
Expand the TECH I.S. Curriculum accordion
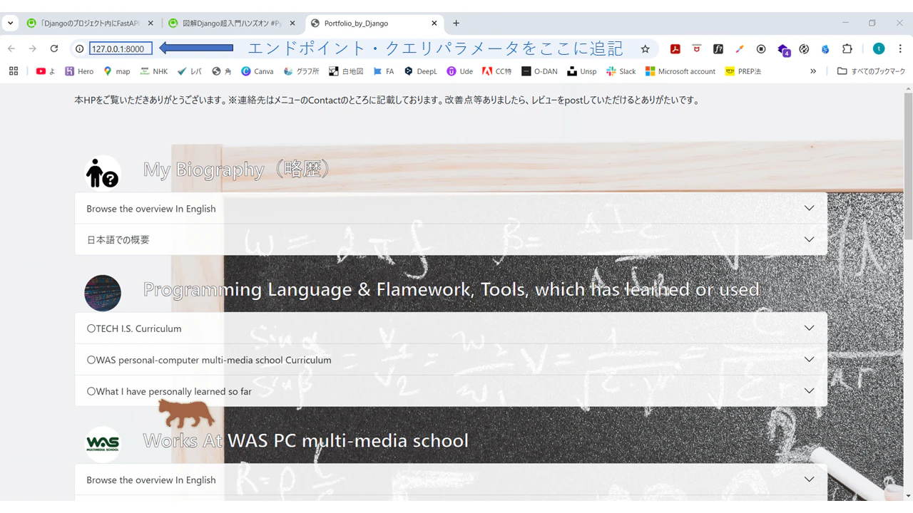(x=451, y=328)
